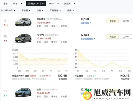Open 懂车分 for 元PLUS
The height and width of the screenshot is (101, 133).
click(x=54, y=42)
